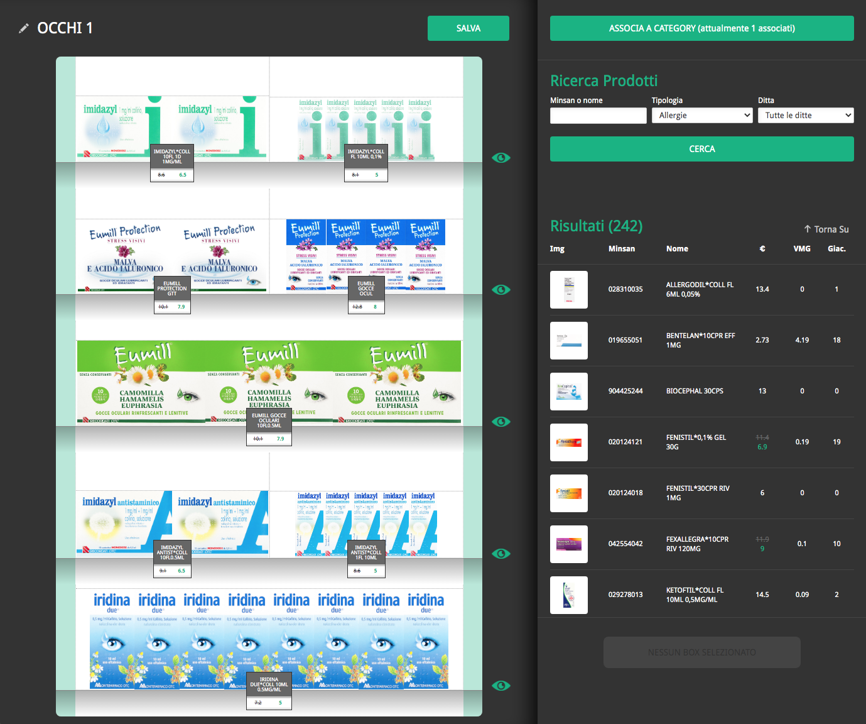Click the Risultati (242) heading
866x724 pixels.
(x=596, y=226)
